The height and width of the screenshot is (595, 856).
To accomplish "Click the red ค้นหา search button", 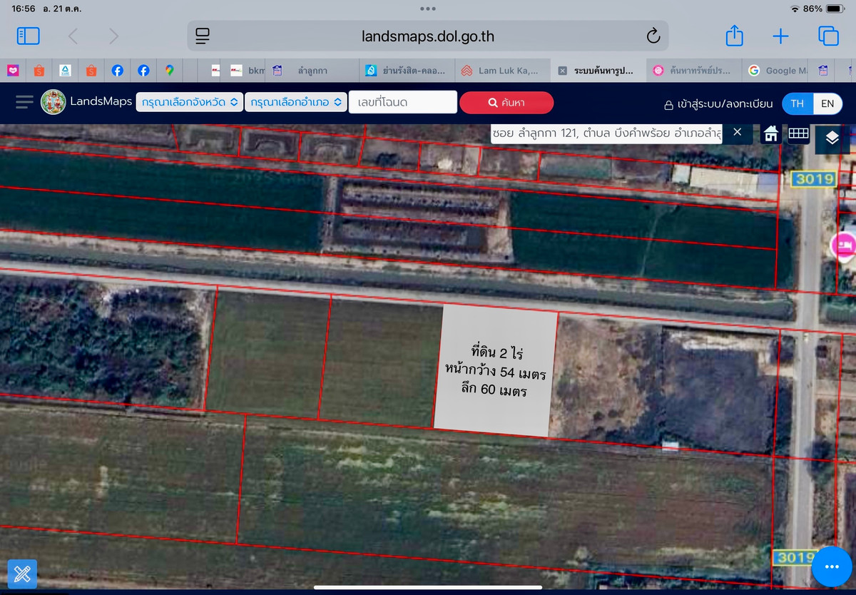I will click(x=506, y=103).
